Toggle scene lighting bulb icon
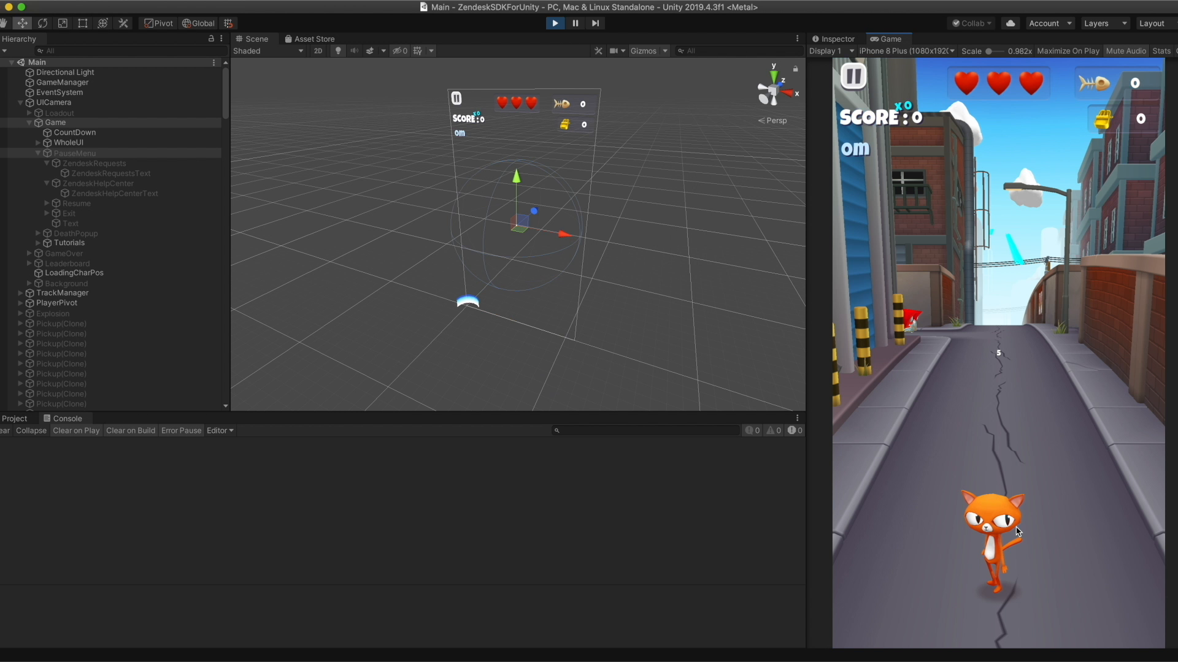1178x662 pixels. 337,51
